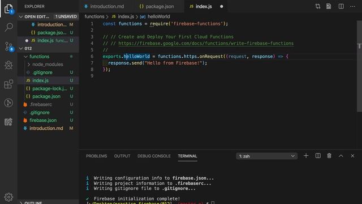Open the Output panel tab

click(122, 156)
